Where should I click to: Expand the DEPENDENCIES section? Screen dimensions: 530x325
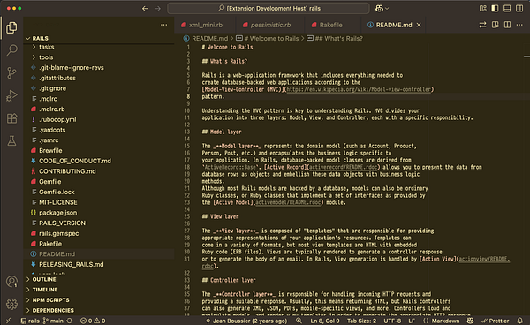pyautogui.click(x=100, y=310)
